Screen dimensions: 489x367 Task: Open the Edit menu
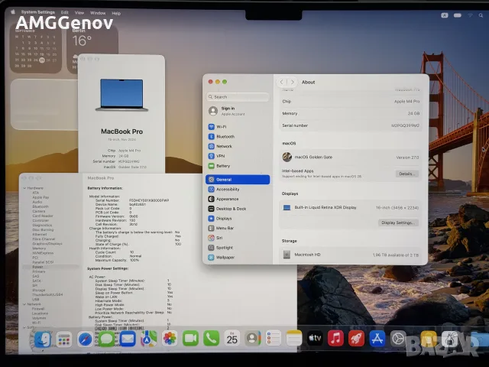[64, 12]
